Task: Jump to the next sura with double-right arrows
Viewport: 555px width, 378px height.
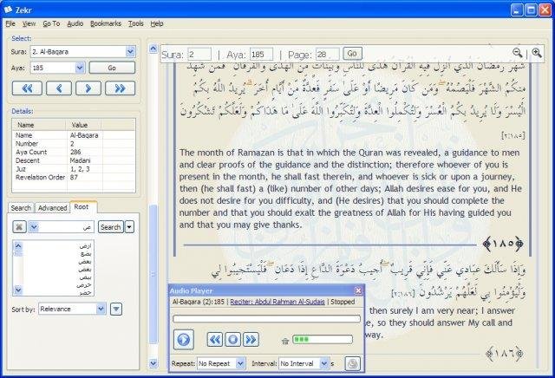Action: pos(120,88)
